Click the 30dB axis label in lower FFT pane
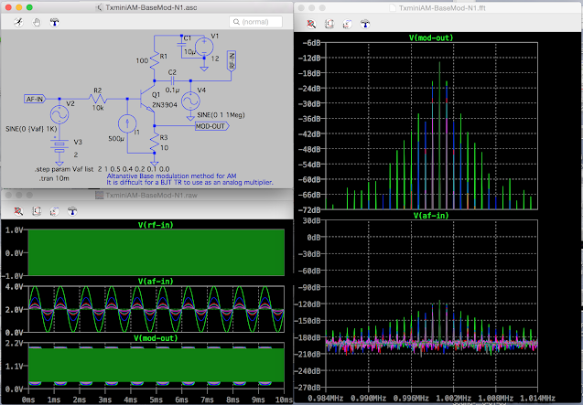The image size is (583, 405). click(x=311, y=220)
